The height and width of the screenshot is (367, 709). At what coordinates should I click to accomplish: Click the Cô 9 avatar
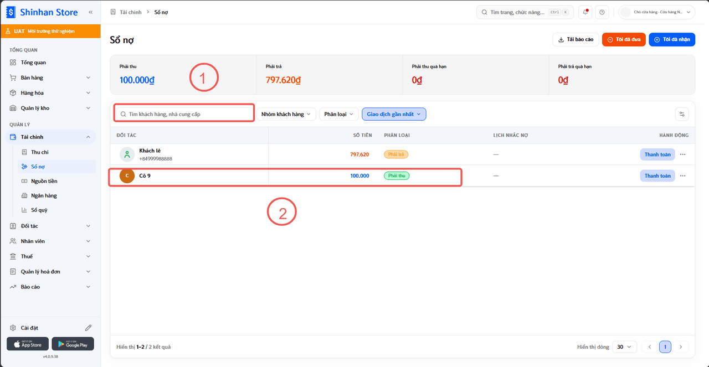coord(127,176)
